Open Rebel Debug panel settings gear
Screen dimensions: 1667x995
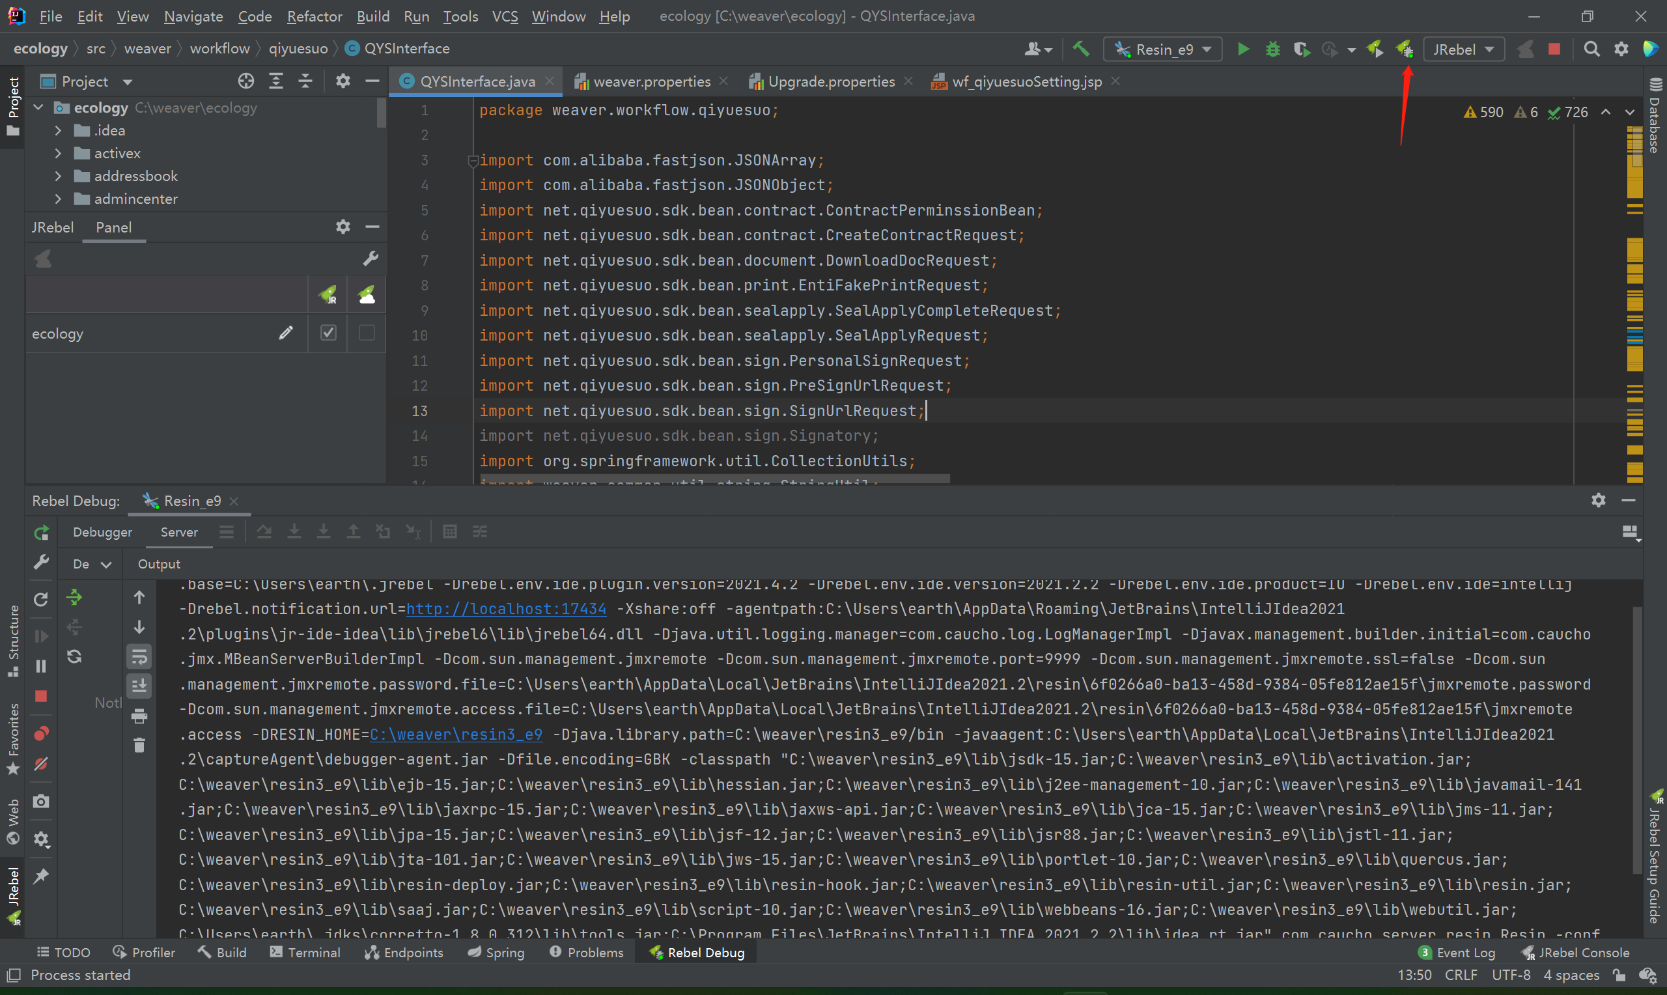(1598, 499)
